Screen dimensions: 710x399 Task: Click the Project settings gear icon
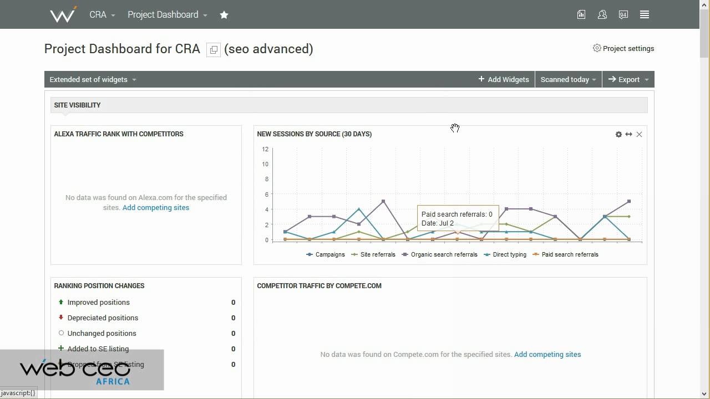tap(597, 48)
